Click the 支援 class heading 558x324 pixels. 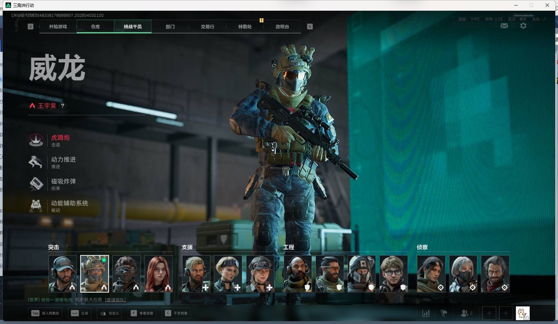(x=187, y=247)
